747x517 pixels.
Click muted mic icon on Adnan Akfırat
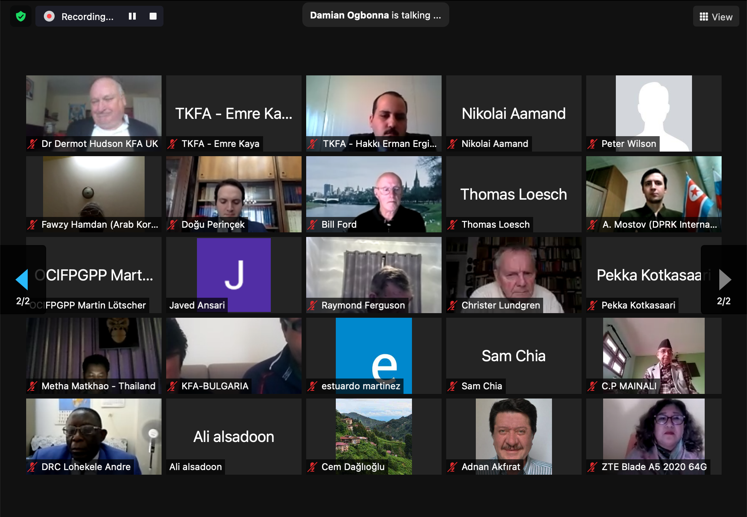click(453, 467)
